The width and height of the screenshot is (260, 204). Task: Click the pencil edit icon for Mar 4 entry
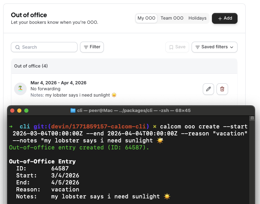point(208,89)
